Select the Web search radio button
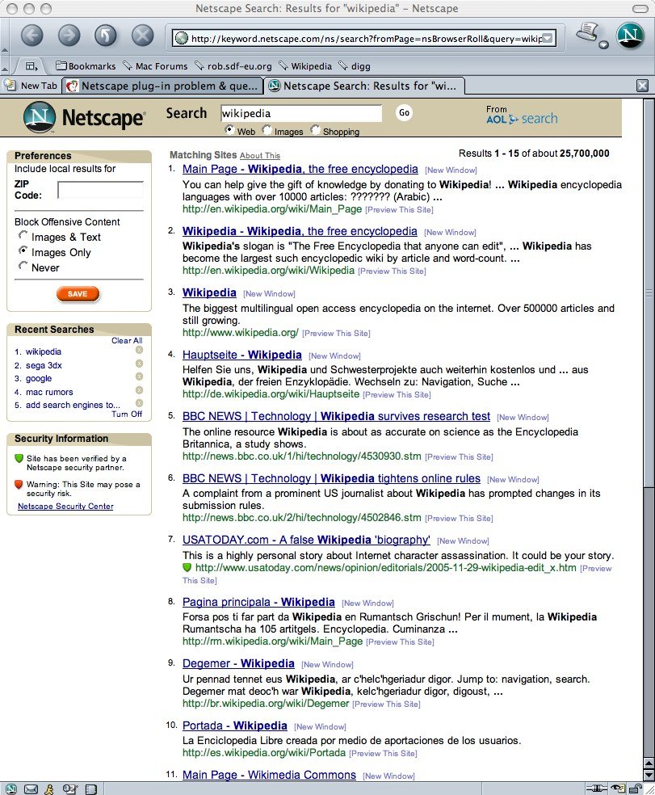Screen dimensions: 655x795 click(229, 130)
